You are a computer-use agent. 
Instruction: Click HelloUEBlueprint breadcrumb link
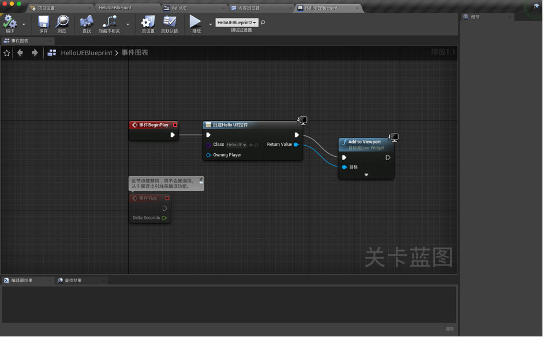87,53
